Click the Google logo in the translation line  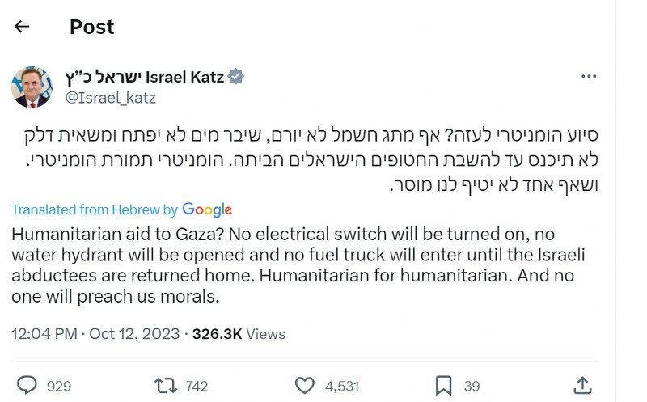click(207, 209)
